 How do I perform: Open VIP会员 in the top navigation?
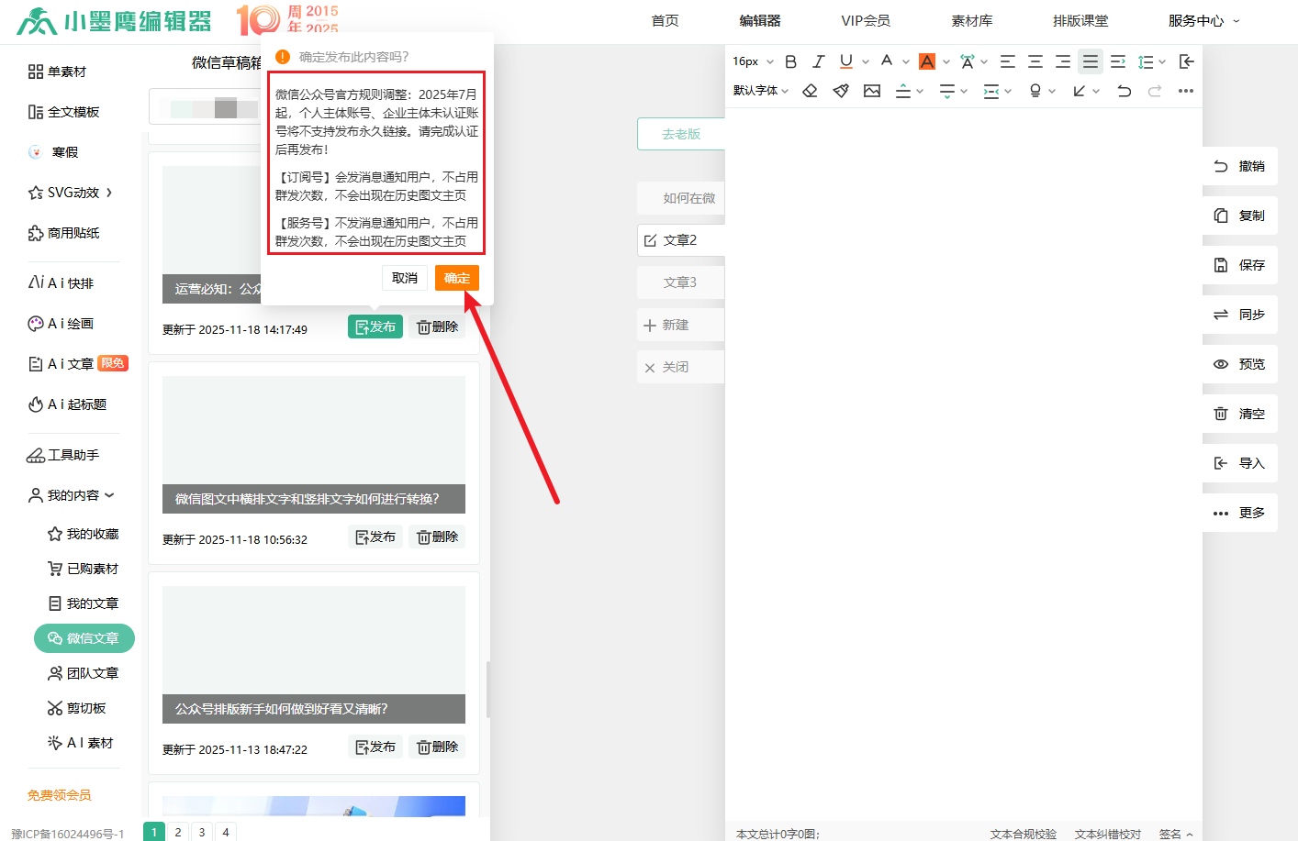click(x=866, y=21)
